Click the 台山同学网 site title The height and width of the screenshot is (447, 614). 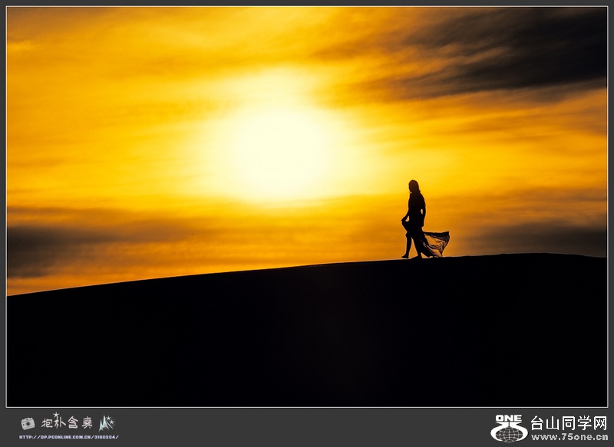pyautogui.click(x=569, y=423)
